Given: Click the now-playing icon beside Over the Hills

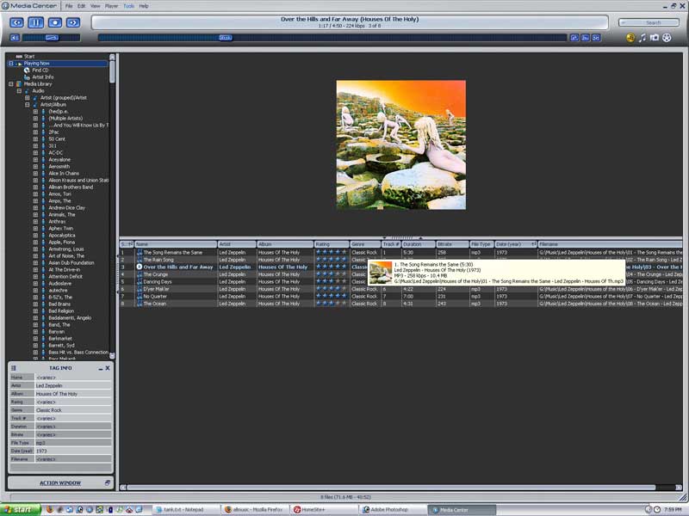Looking at the screenshot, I should (x=140, y=267).
